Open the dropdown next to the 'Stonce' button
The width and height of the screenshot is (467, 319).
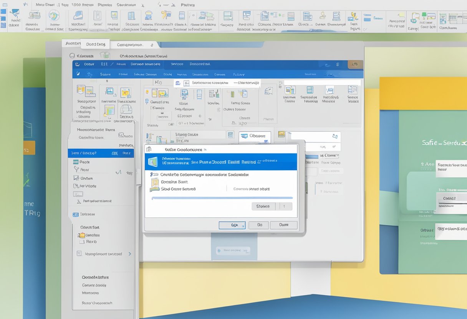pos(284,206)
